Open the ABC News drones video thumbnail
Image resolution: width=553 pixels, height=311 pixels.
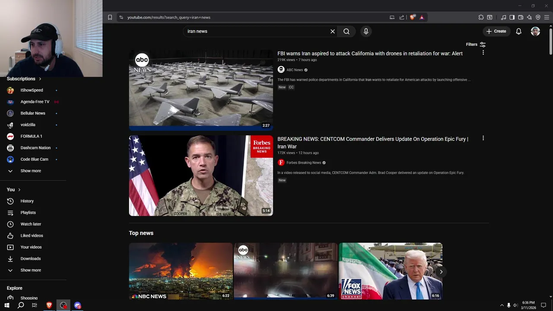201,90
